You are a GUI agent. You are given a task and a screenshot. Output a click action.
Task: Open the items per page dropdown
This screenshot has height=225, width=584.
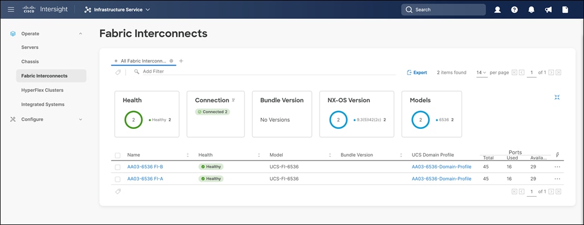click(482, 73)
